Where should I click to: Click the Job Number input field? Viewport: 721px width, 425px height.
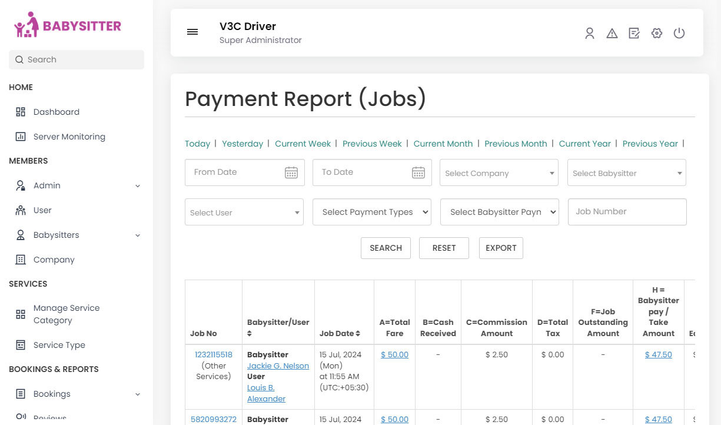627,211
